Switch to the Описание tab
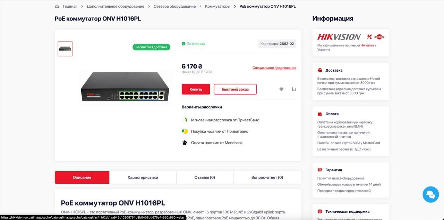Image resolution: width=444 pixels, height=220 pixels. click(x=82, y=177)
